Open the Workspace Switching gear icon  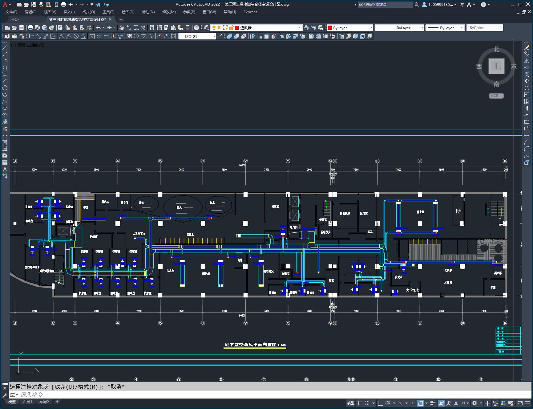tap(475, 403)
